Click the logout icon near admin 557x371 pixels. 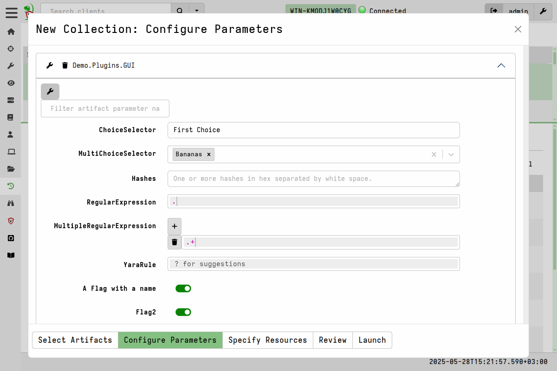click(x=493, y=12)
